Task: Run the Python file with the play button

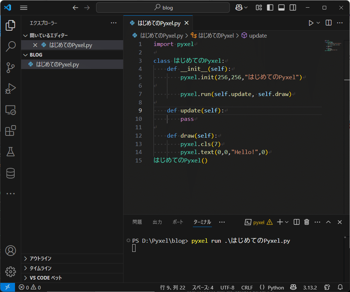Action: [x=310, y=23]
